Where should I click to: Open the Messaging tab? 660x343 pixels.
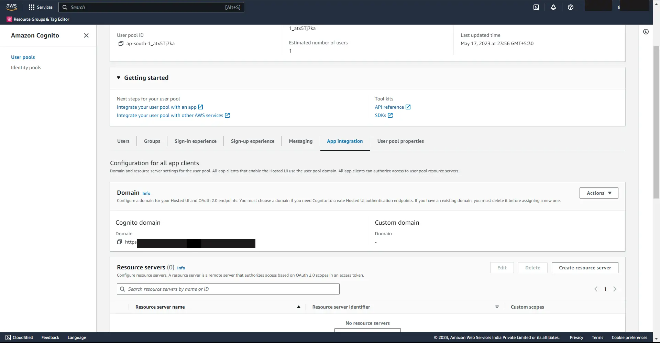click(301, 141)
